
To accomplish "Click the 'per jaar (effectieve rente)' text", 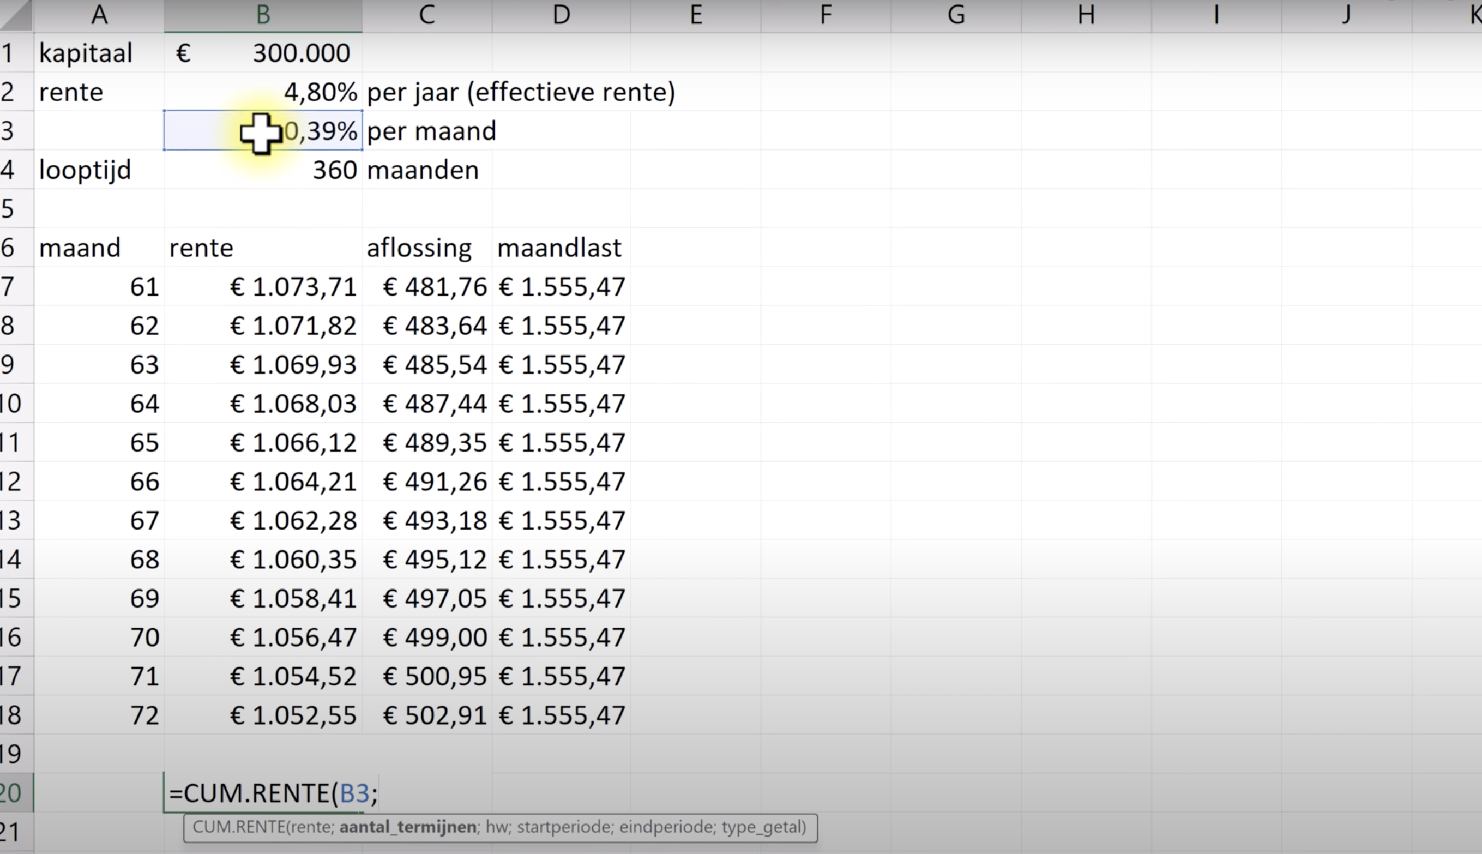I will point(521,92).
